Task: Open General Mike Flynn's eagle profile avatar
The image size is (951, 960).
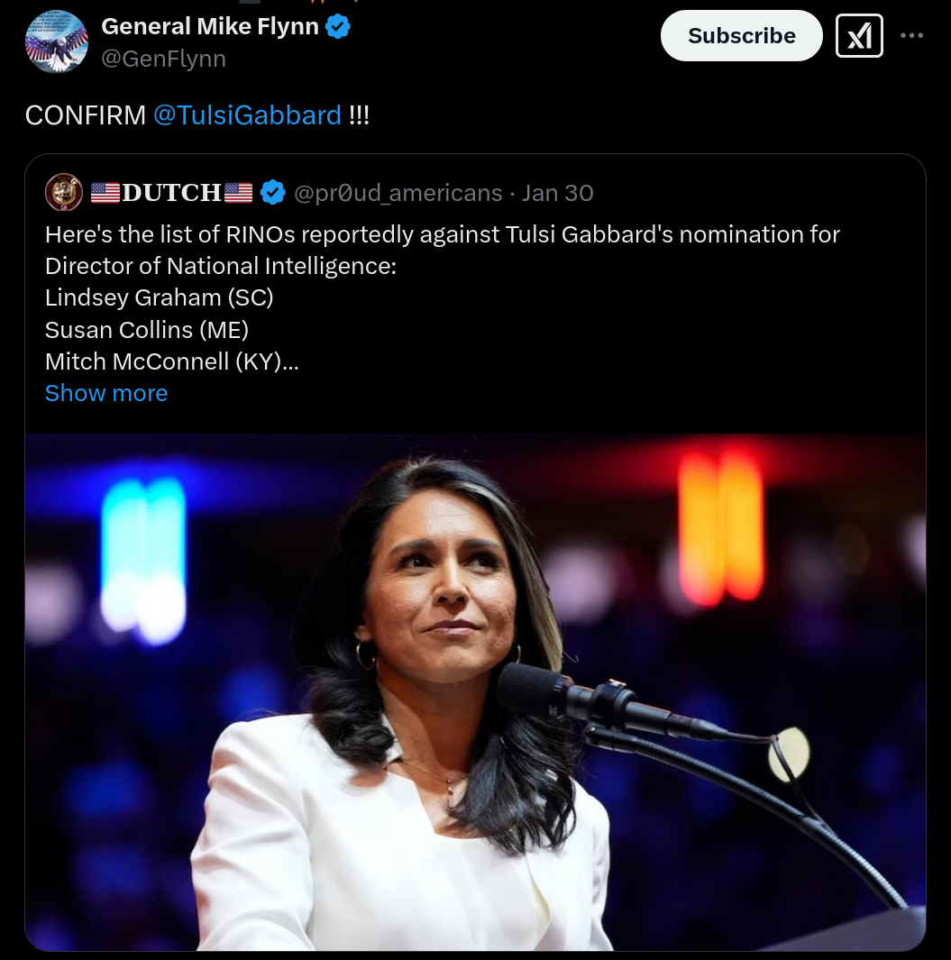Action: (56, 41)
